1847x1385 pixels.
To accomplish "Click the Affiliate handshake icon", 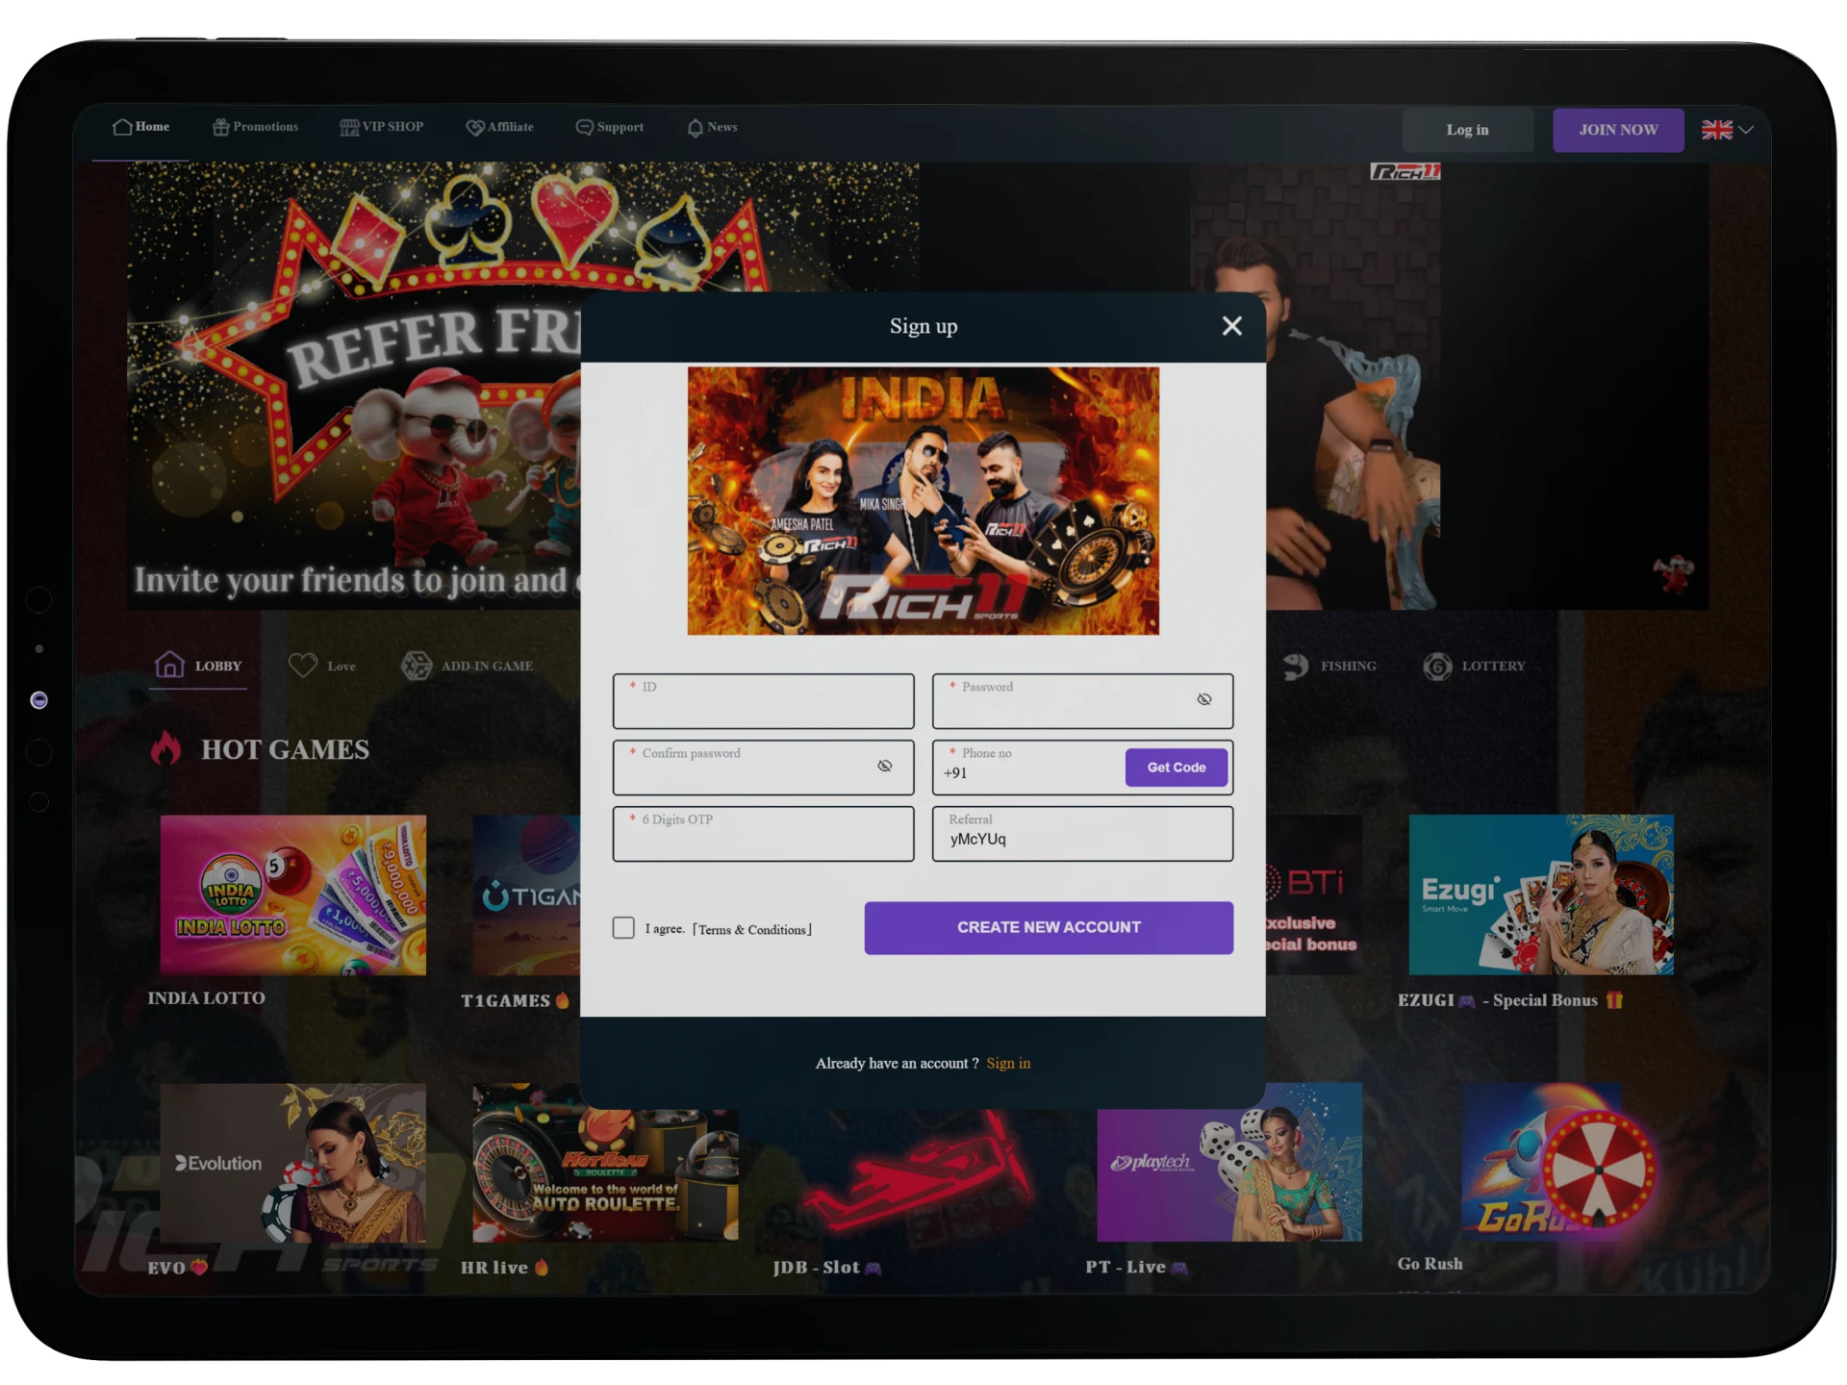I will tap(475, 127).
